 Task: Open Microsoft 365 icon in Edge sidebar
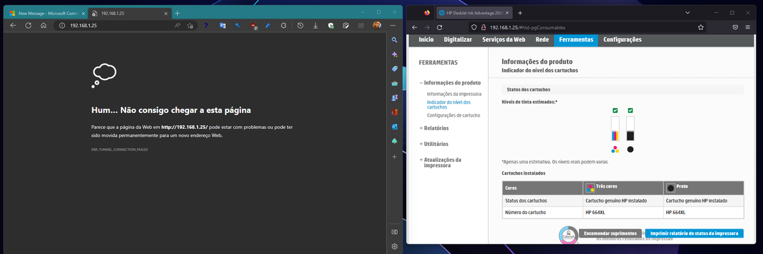click(x=395, y=112)
